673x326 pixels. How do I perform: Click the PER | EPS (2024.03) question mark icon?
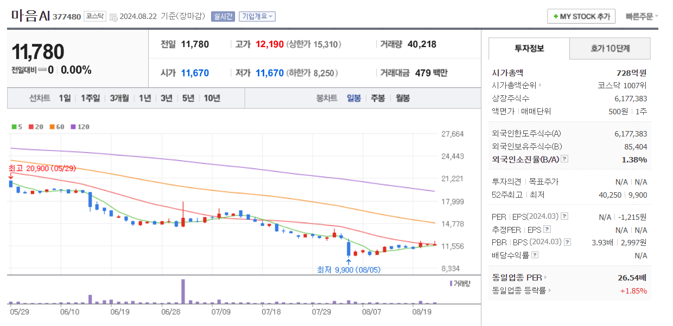pyautogui.click(x=564, y=216)
